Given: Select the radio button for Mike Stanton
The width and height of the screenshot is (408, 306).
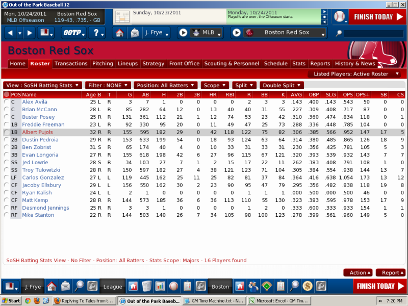Looking at the screenshot, I should pyautogui.click(x=6, y=215).
